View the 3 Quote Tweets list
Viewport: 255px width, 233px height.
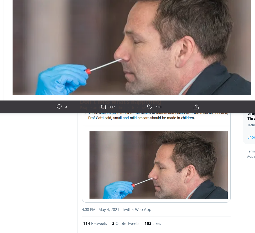click(x=126, y=224)
